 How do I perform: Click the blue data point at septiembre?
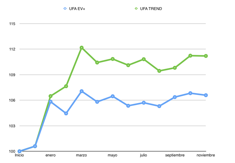point(175,97)
